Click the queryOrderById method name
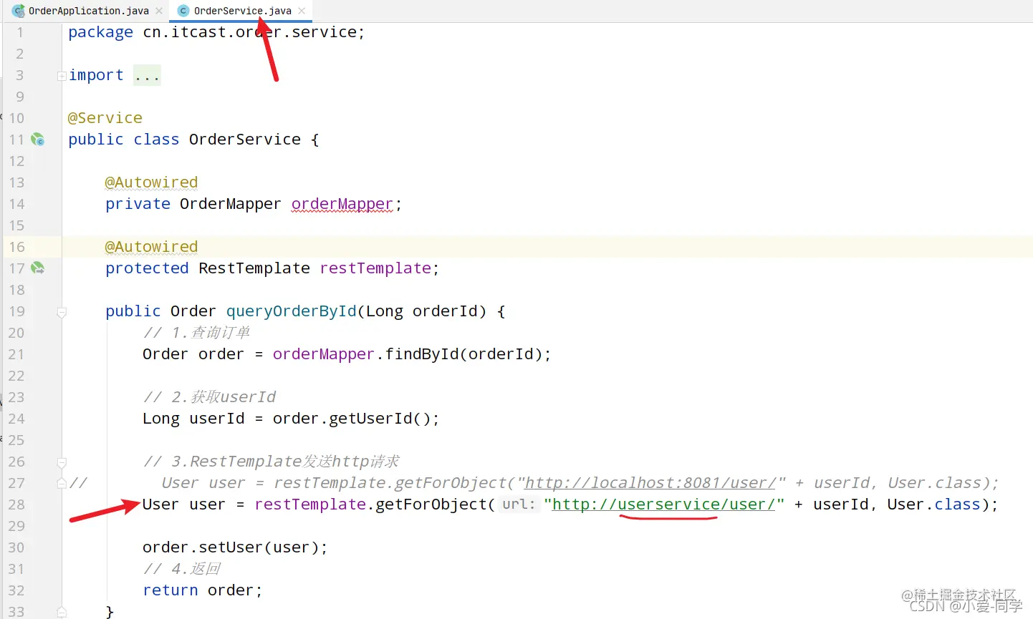The width and height of the screenshot is (1033, 619). pyautogui.click(x=292, y=311)
